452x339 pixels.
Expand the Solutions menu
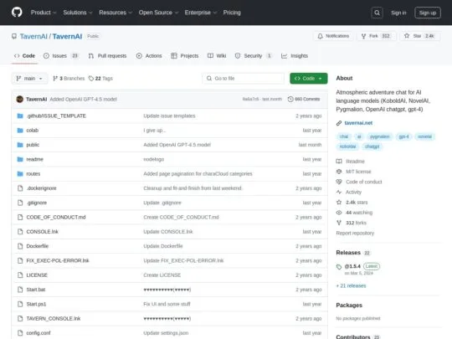point(78,13)
